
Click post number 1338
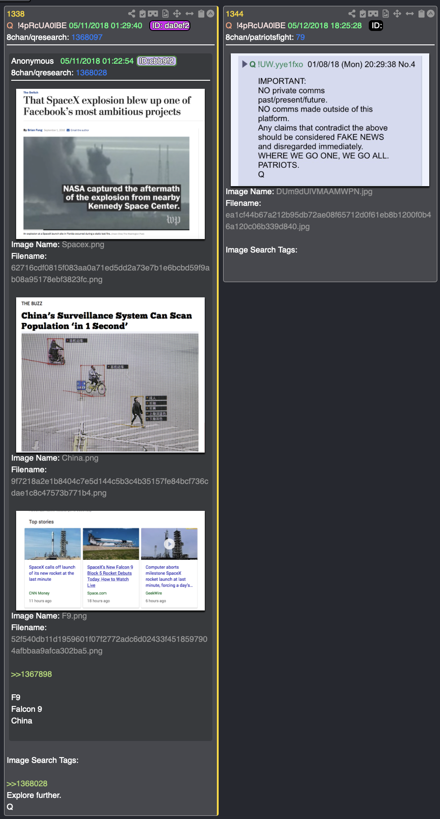point(16,14)
